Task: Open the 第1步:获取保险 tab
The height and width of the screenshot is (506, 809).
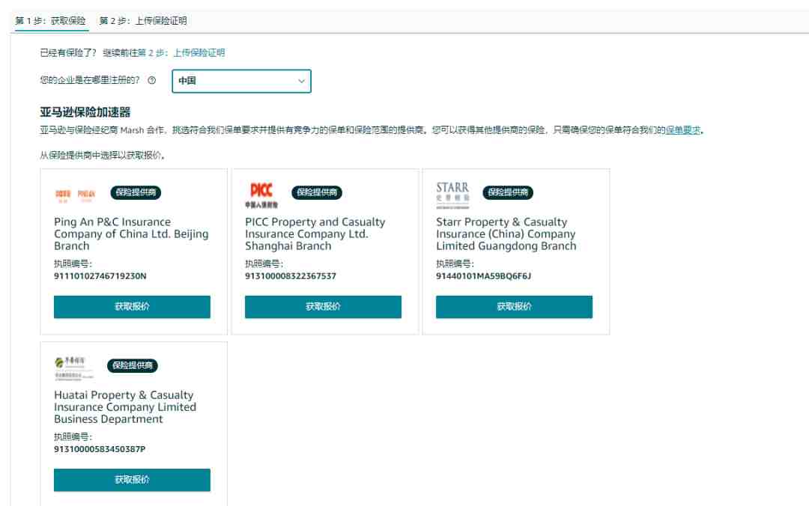Action: pyautogui.click(x=51, y=21)
